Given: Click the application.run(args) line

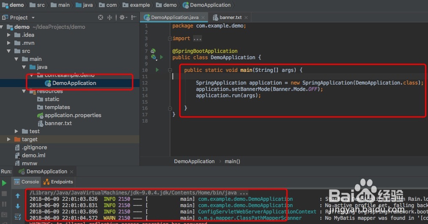Looking at the screenshot, I should (228, 96).
